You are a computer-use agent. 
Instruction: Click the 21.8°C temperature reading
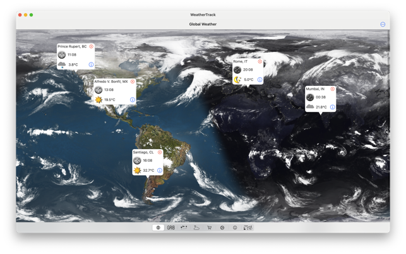click(321, 107)
